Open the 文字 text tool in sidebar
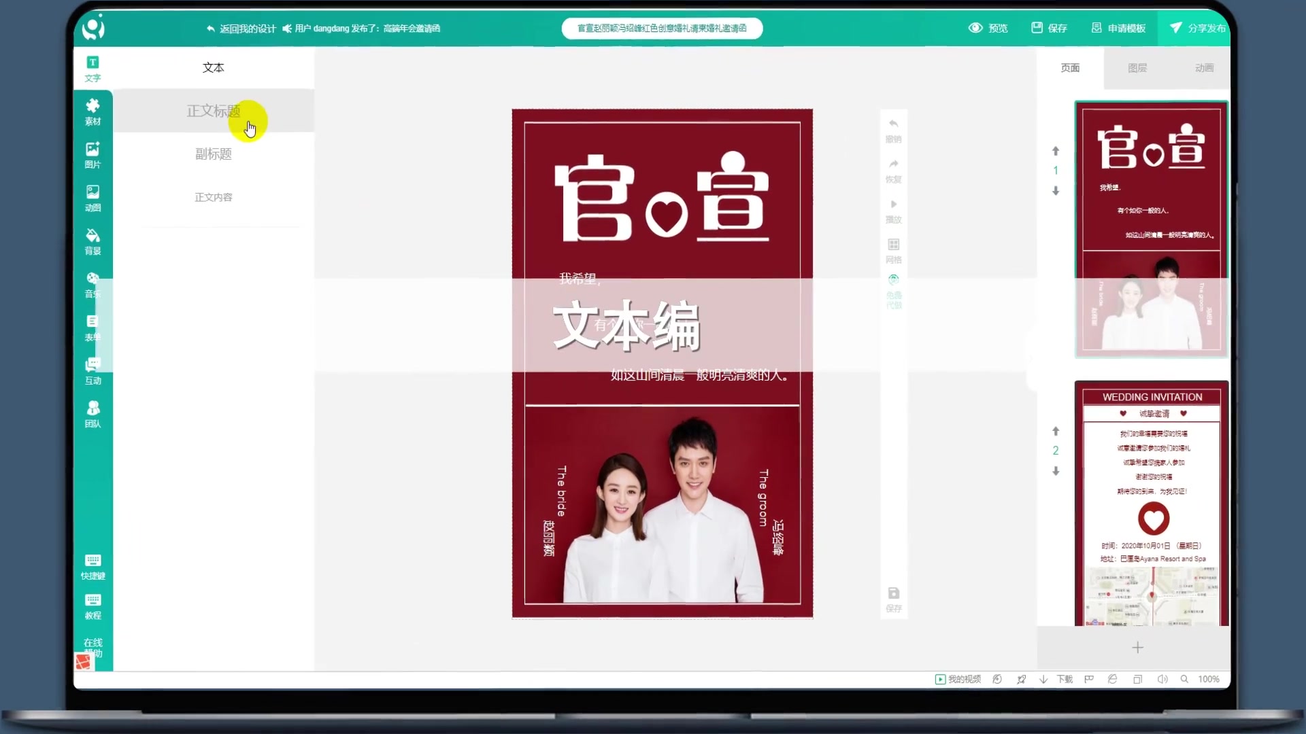1306x734 pixels. tap(93, 69)
